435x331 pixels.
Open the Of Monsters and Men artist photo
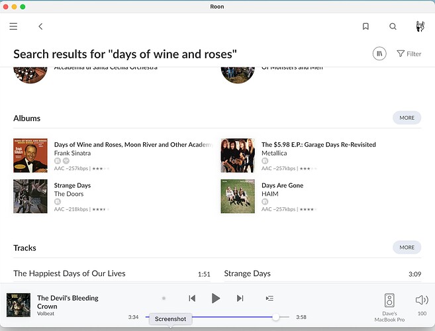click(x=238, y=75)
